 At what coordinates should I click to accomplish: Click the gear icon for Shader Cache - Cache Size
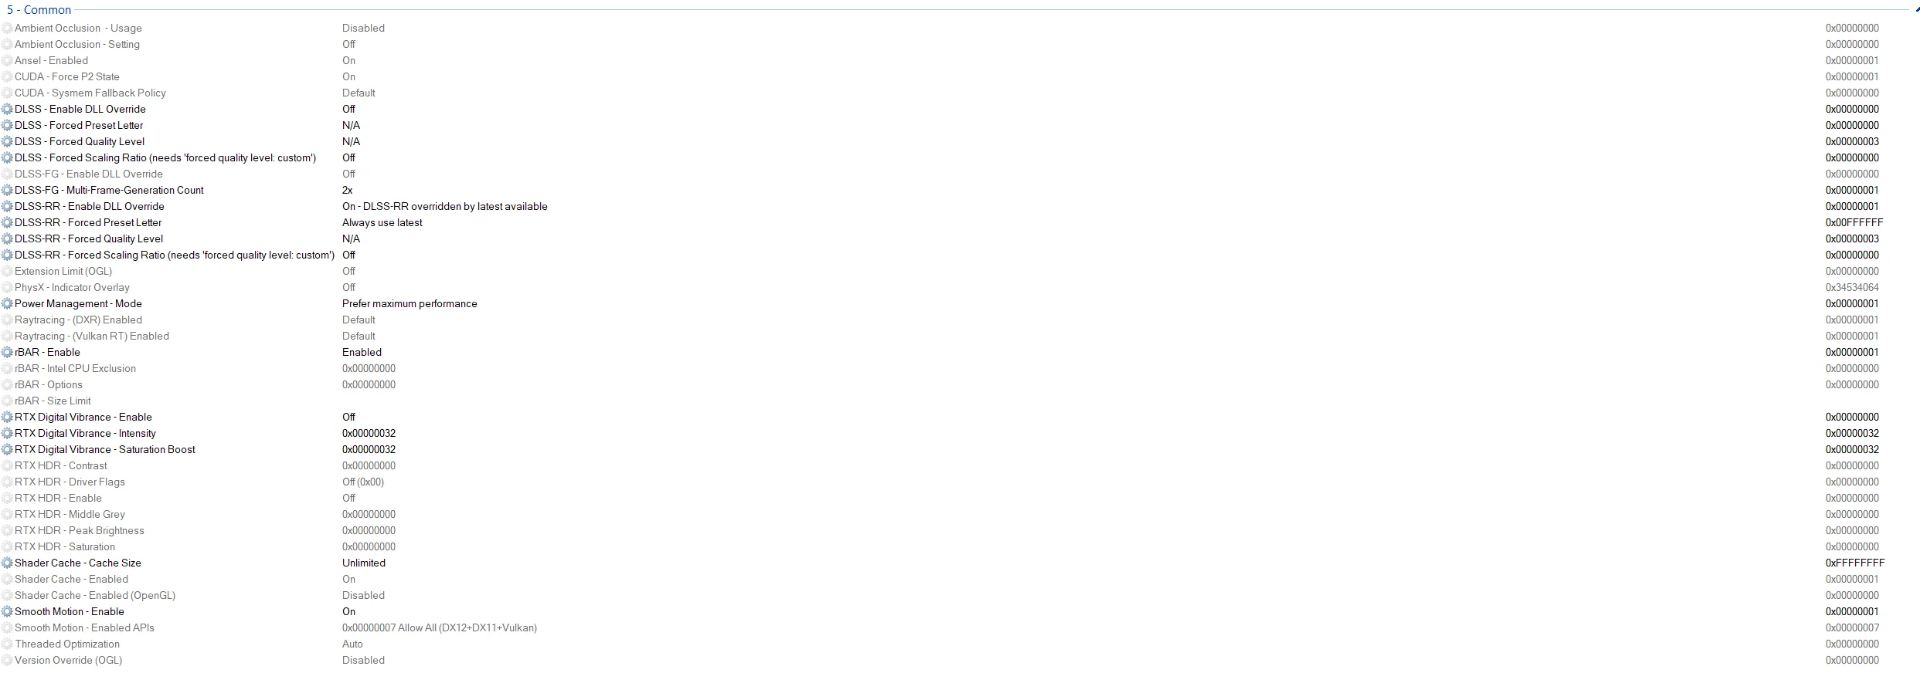point(8,563)
